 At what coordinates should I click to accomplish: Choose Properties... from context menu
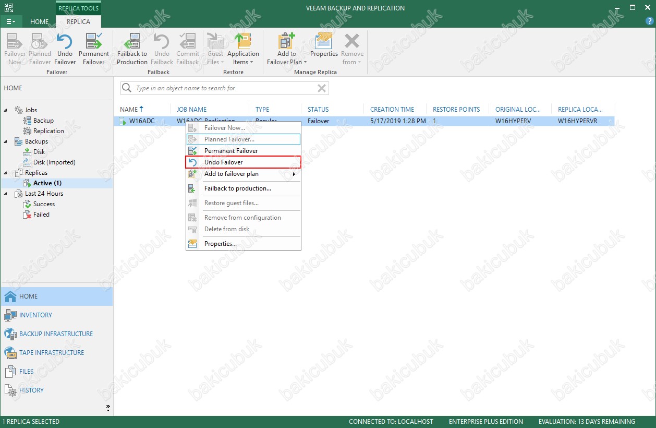(x=244, y=244)
